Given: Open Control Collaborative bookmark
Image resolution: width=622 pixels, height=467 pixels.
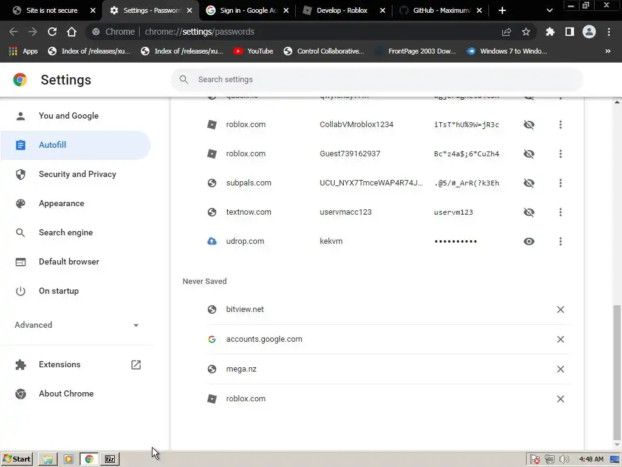Looking at the screenshot, I should 324,51.
